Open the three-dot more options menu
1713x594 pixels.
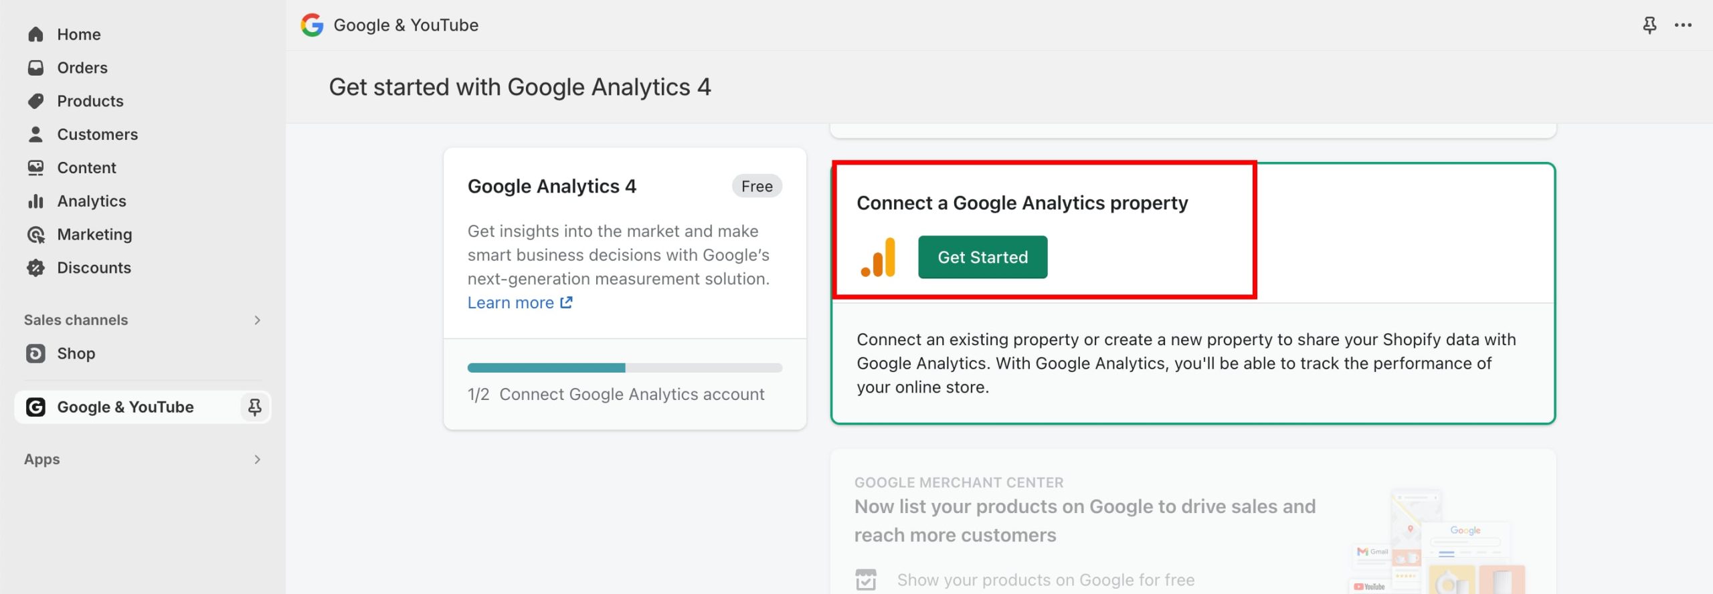pos(1683,25)
